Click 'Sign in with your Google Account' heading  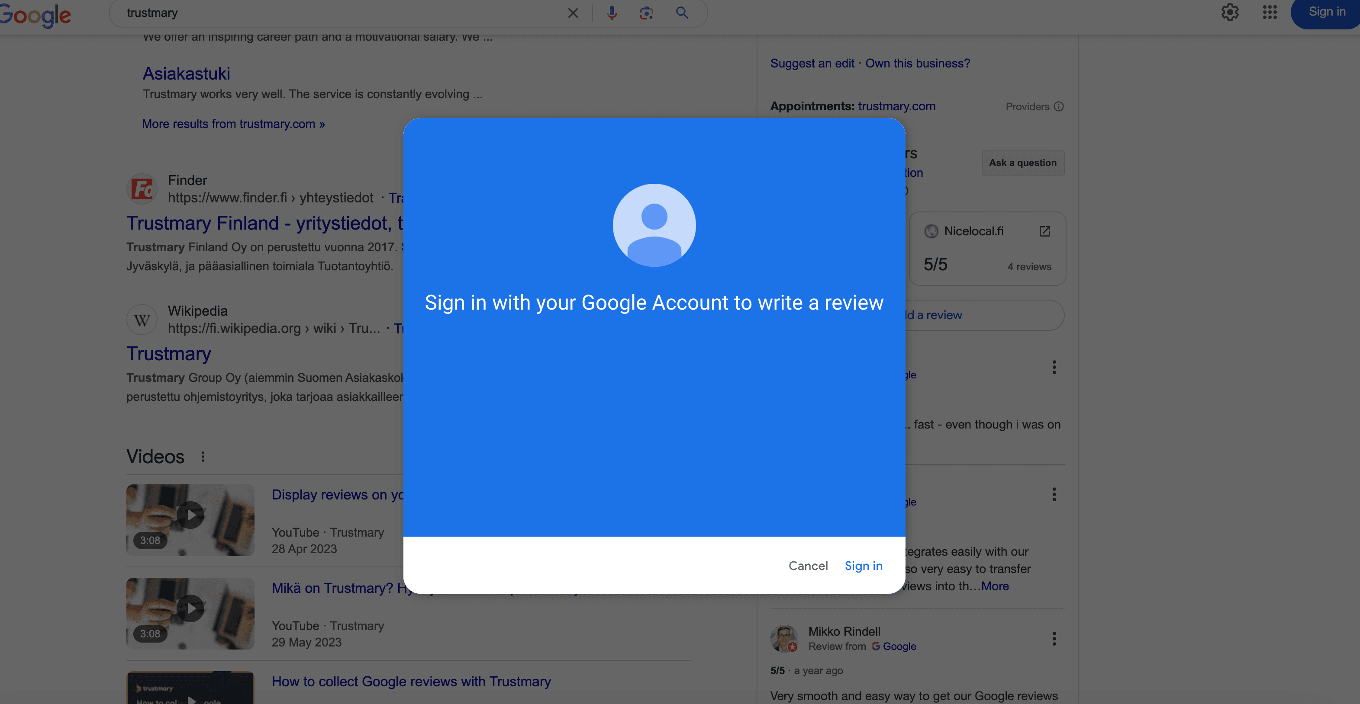(654, 303)
